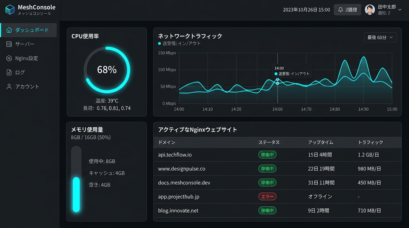
Task: Sort by the ドメイン column header
Action: [x=166, y=142]
